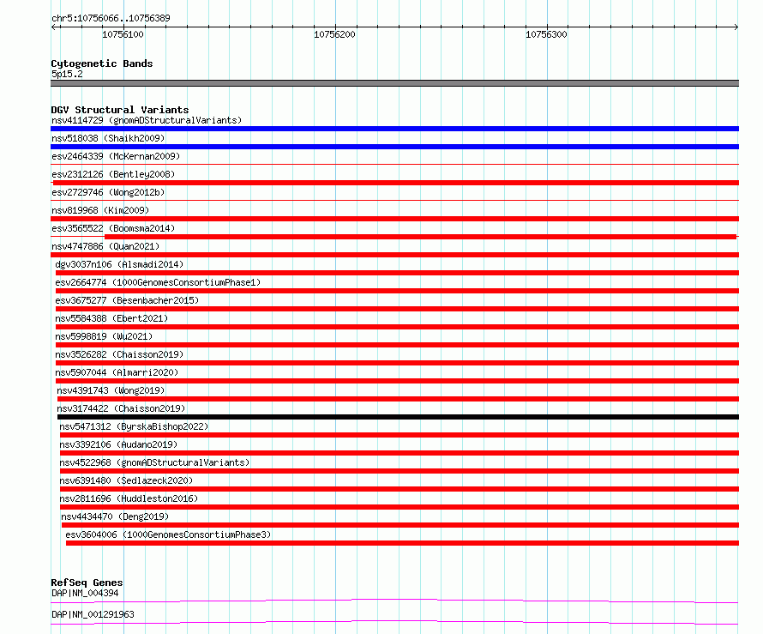763x634 pixels.
Task: Select variant nsv819968 (Kim2009)
Action: pyautogui.click(x=100, y=210)
